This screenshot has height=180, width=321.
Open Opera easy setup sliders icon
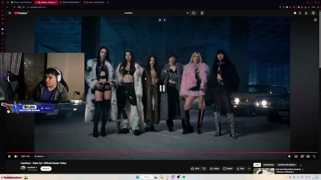pyautogui.click(x=318, y=7)
